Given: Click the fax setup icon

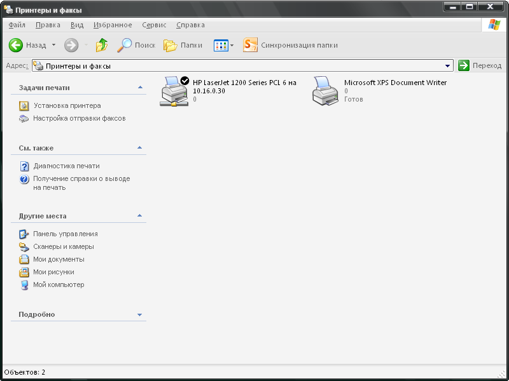Looking at the screenshot, I should pos(24,119).
